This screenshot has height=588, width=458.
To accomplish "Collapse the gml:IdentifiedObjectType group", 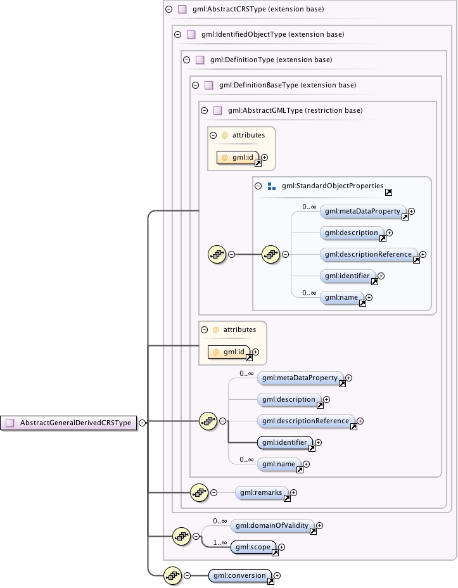I will (178, 34).
